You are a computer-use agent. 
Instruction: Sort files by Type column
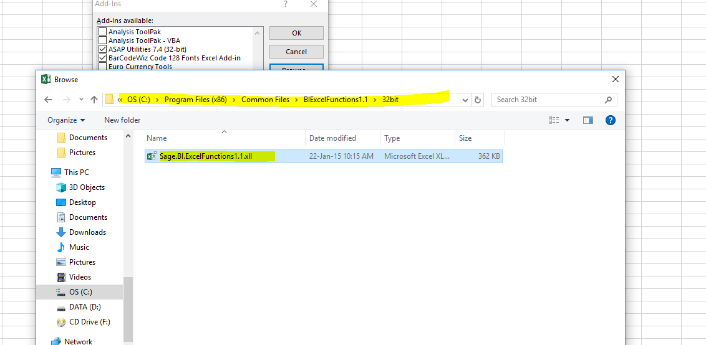click(x=417, y=138)
